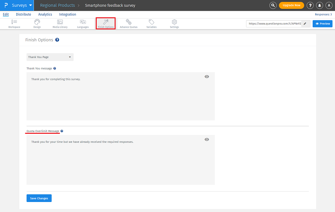The height and width of the screenshot is (212, 335).
Task: Expand the Thank You Page dropdown
Action: (50, 57)
